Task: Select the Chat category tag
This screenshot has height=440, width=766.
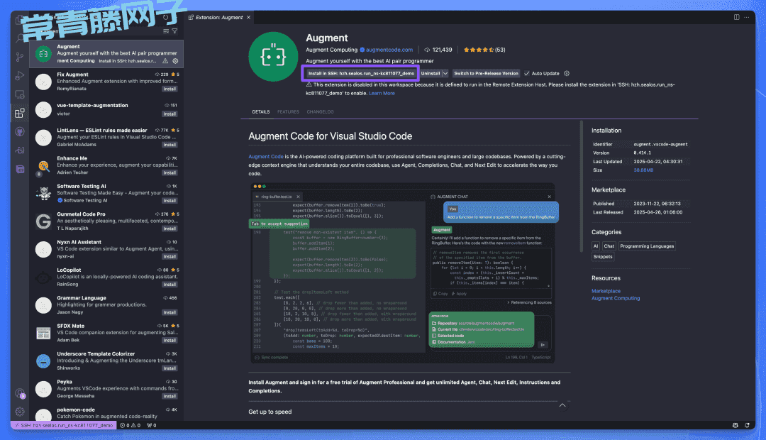Action: [x=609, y=246]
